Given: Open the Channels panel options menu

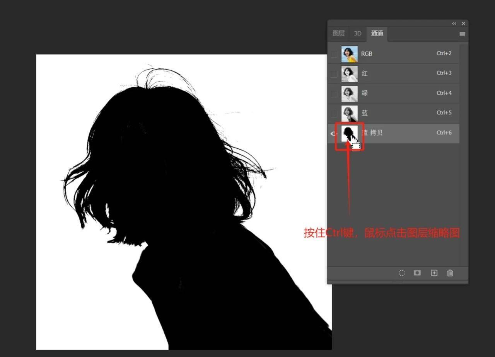Looking at the screenshot, I should point(462,34).
